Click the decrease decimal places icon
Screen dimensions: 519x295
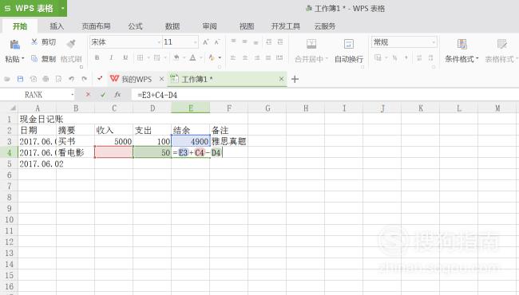430,58
